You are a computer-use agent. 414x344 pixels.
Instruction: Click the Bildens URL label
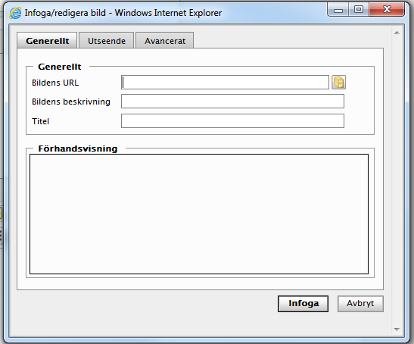(55, 83)
